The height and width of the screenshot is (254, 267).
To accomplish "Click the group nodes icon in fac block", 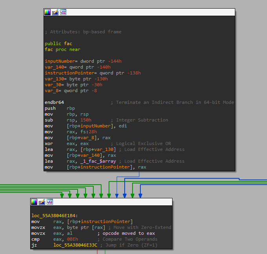I will pyautogui.click(x=63, y=12).
